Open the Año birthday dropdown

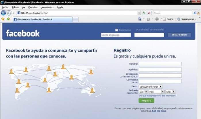coord(170,92)
